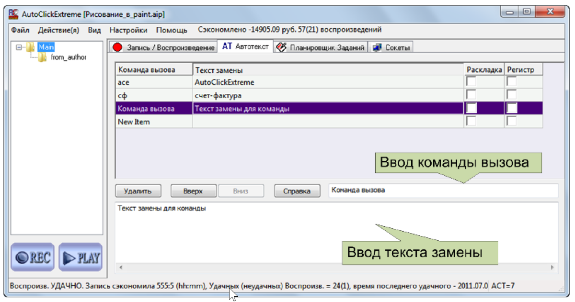Screen dimensions: 575x302
Task: Select the New Item row
Action: click(329, 122)
